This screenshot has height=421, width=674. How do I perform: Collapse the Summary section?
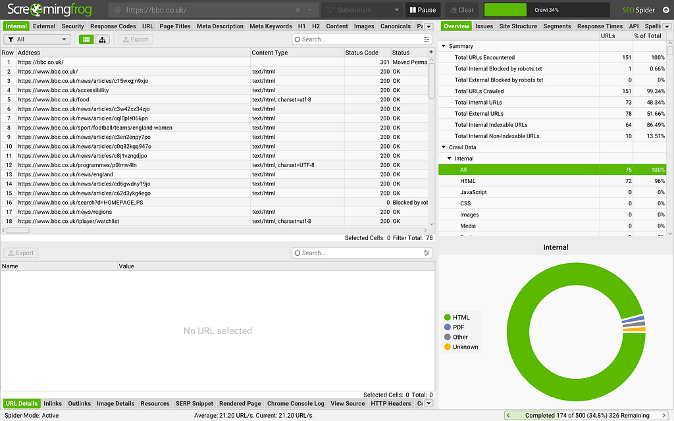point(443,47)
